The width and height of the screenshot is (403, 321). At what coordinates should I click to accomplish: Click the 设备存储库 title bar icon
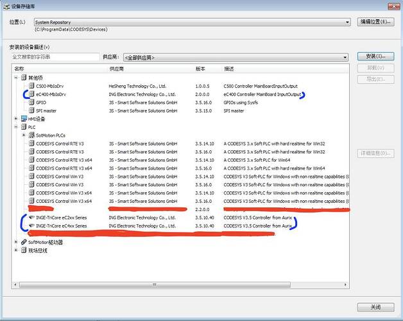pos(6,6)
